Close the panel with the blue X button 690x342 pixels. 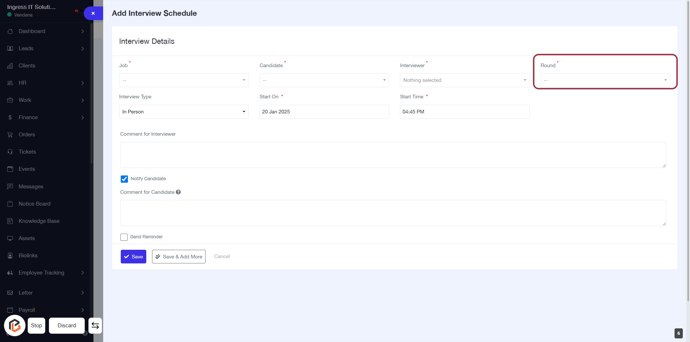click(x=93, y=13)
